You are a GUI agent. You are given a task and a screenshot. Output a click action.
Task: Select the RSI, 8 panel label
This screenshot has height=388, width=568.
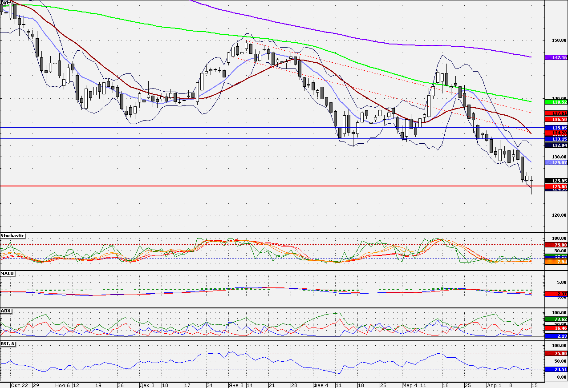(x=8, y=344)
